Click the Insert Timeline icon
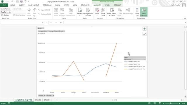This screenshot has width=187, height=105. click(62, 12)
